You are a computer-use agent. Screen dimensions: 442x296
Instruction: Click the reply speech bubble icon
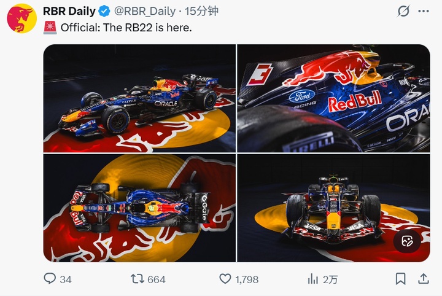(50, 279)
